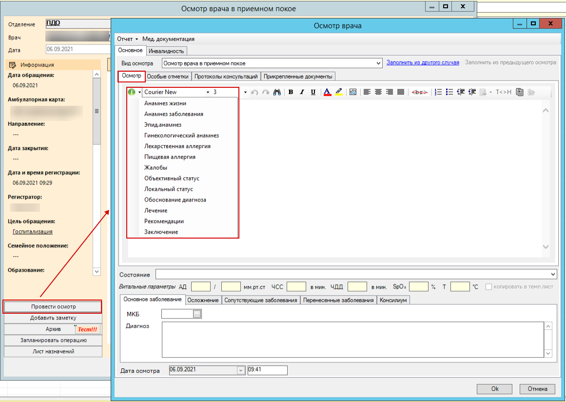Pick the yellow highlight color
The height and width of the screenshot is (402, 566).
click(339, 93)
